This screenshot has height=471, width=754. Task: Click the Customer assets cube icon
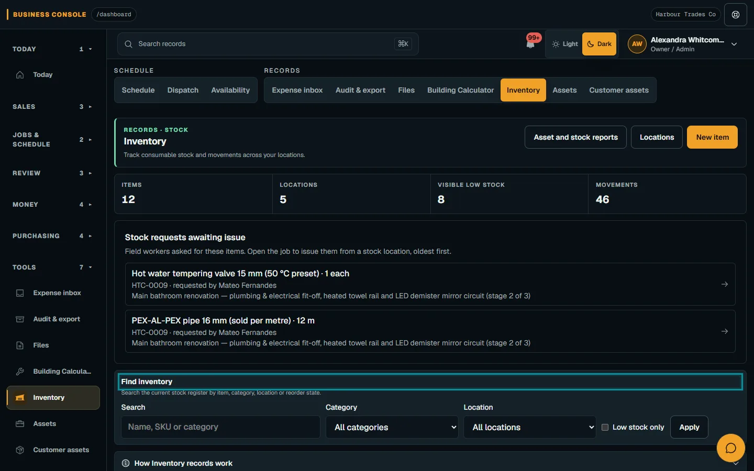click(20, 450)
